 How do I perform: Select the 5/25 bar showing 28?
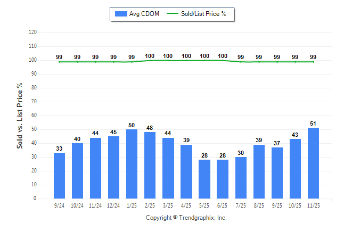click(x=204, y=179)
